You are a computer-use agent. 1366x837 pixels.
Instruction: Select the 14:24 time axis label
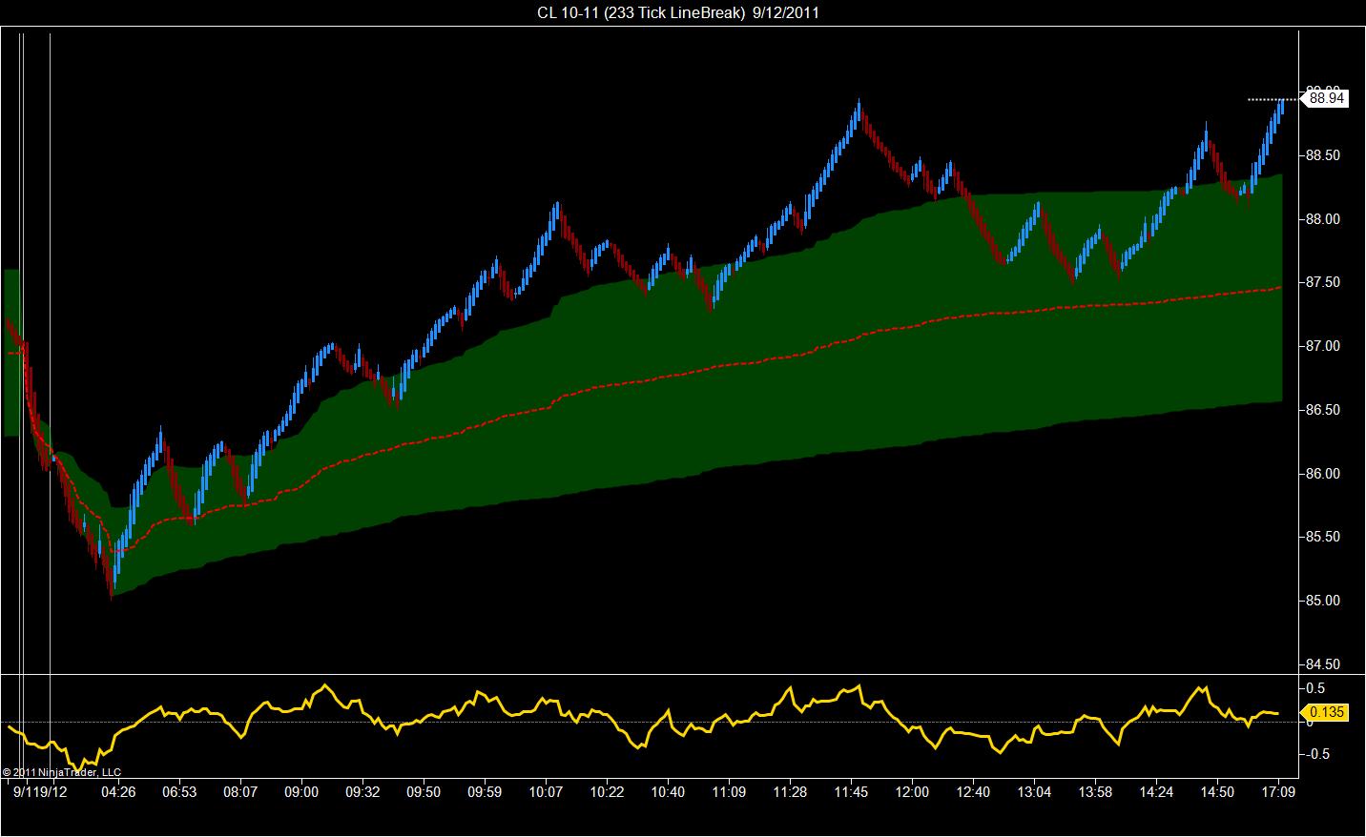pyautogui.click(x=1156, y=791)
